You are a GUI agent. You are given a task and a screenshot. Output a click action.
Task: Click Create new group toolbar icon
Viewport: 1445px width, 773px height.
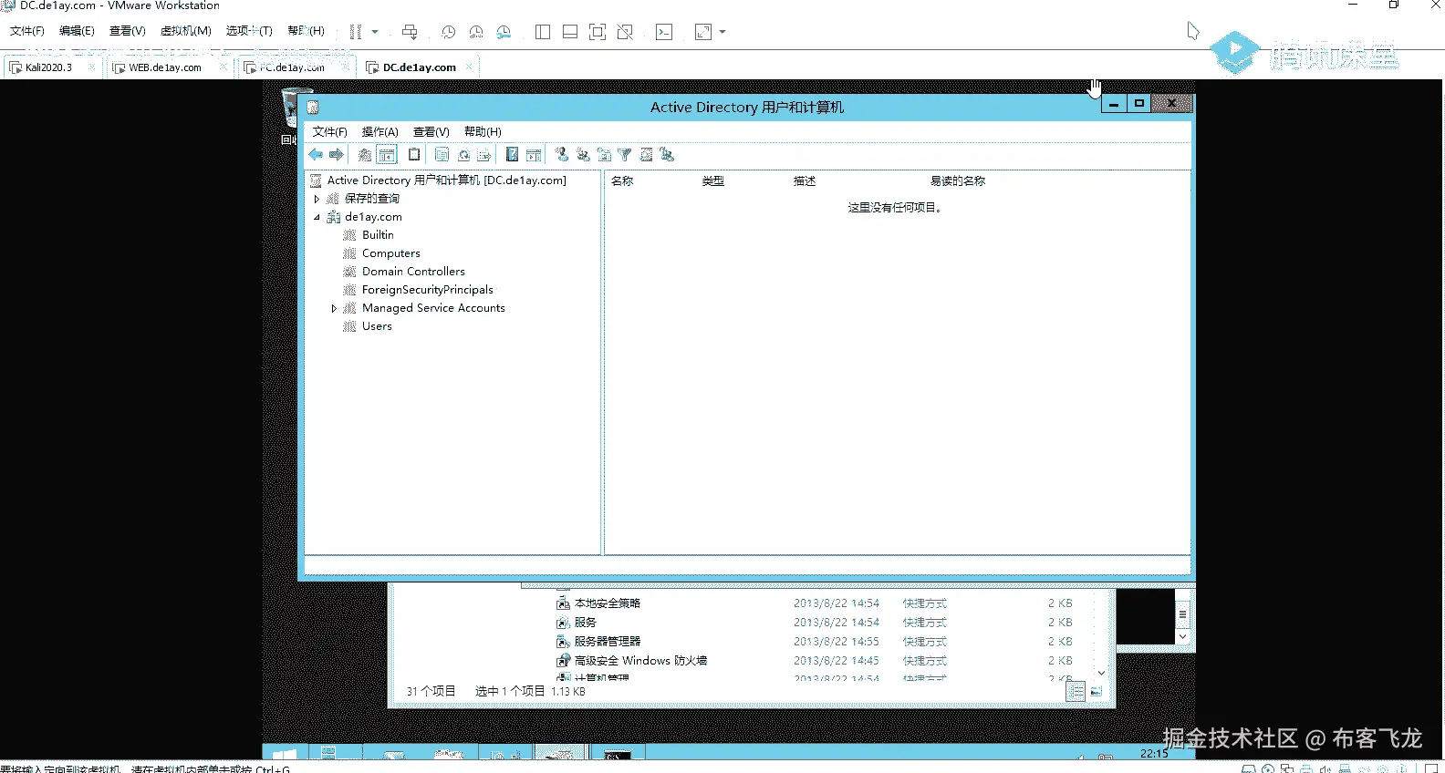(x=583, y=155)
